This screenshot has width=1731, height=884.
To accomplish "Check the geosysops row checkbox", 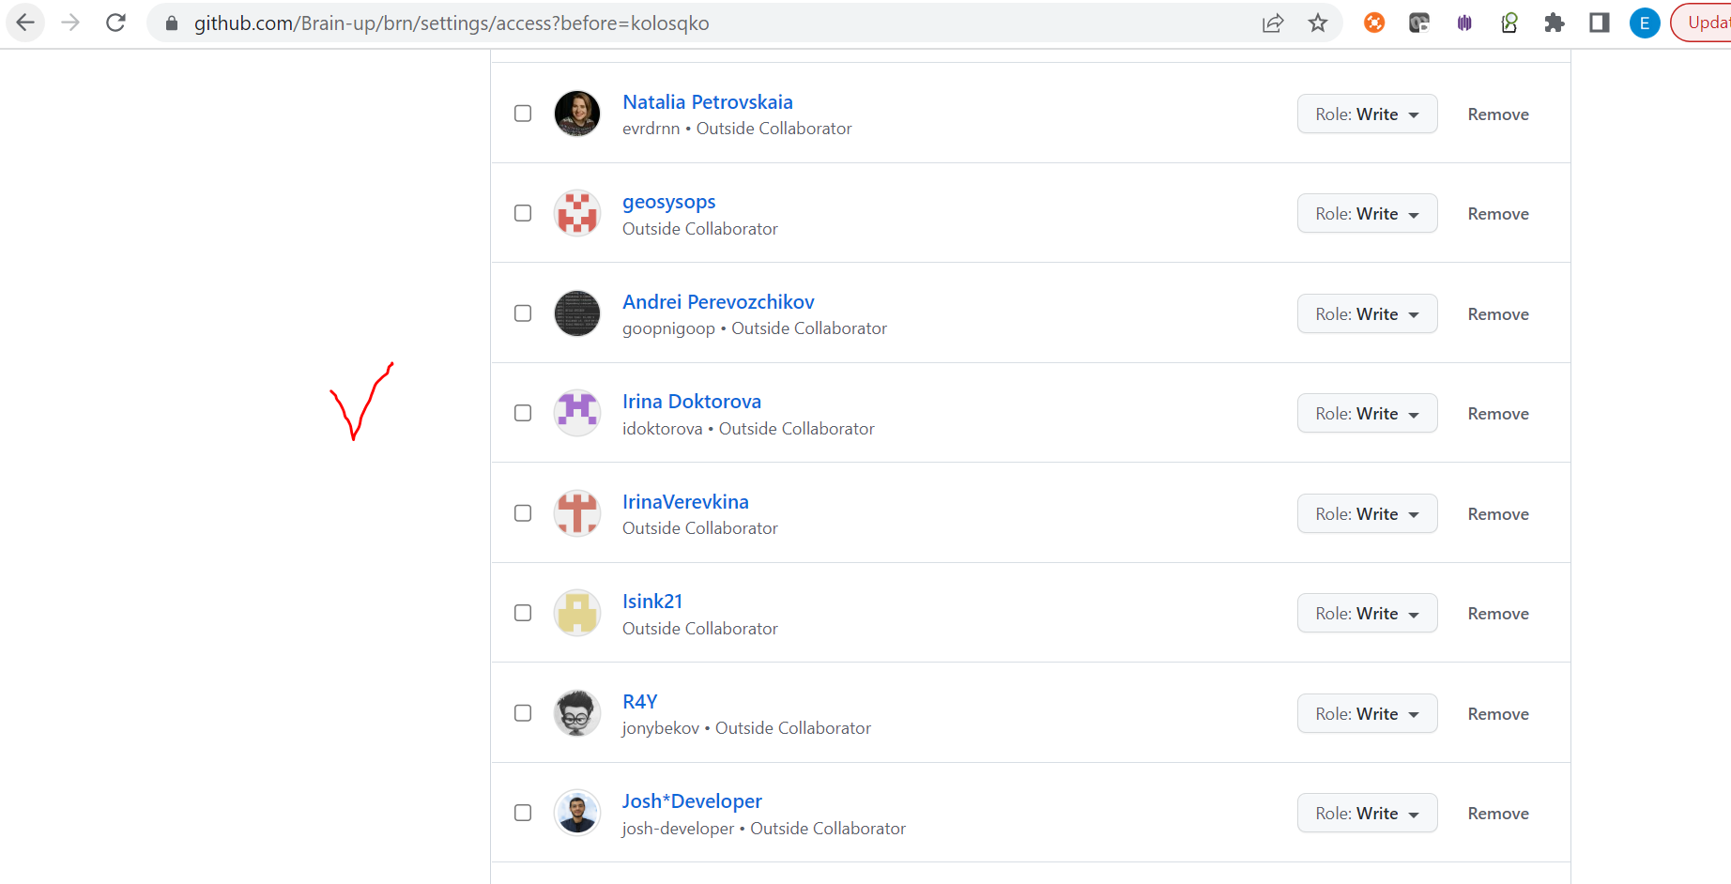I will [x=523, y=213].
